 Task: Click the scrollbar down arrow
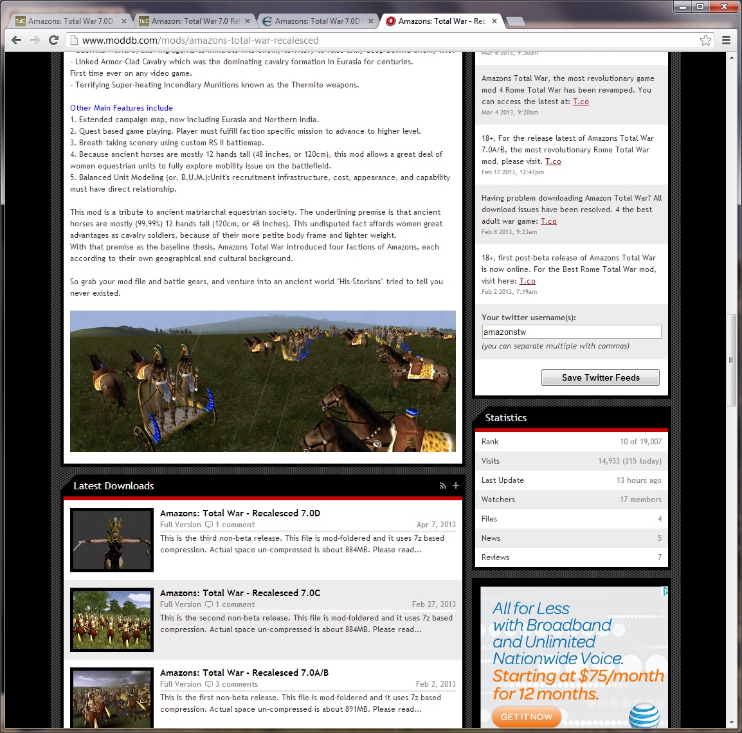(x=731, y=723)
